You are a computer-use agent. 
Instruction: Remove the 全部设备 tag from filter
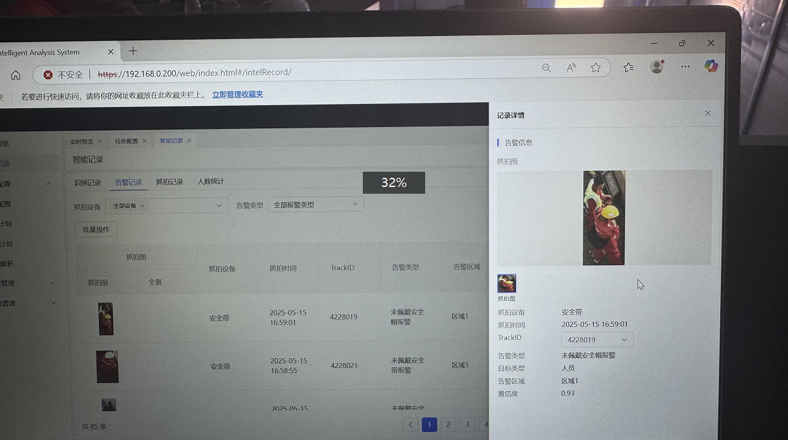tap(142, 206)
